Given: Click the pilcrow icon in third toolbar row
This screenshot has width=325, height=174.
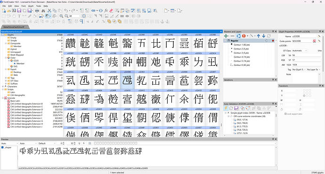Looking at the screenshot, I should click(81, 21).
